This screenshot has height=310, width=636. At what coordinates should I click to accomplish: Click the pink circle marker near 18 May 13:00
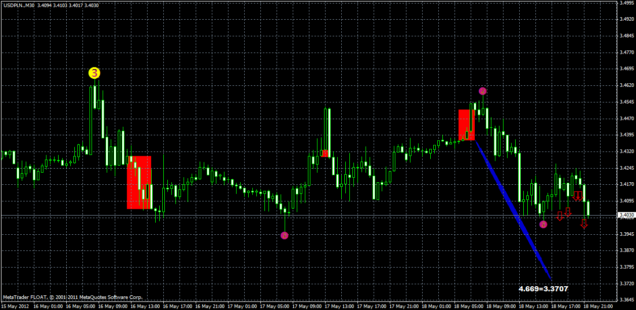coord(543,224)
